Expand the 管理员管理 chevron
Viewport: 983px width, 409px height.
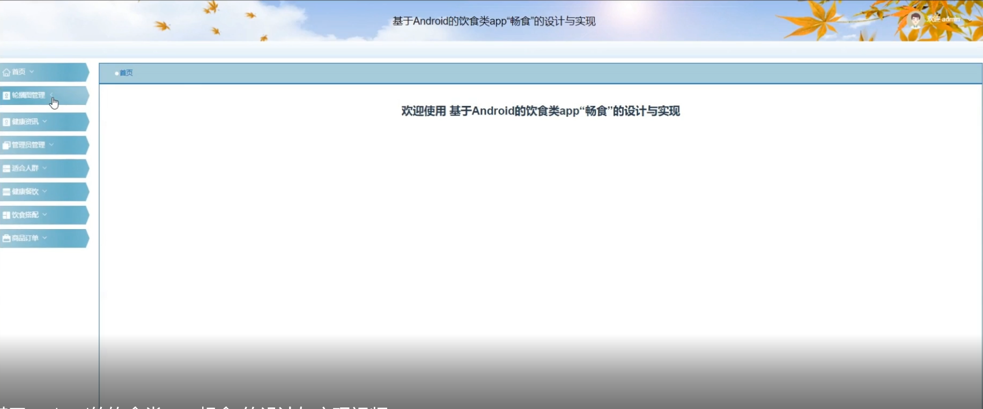coord(51,145)
